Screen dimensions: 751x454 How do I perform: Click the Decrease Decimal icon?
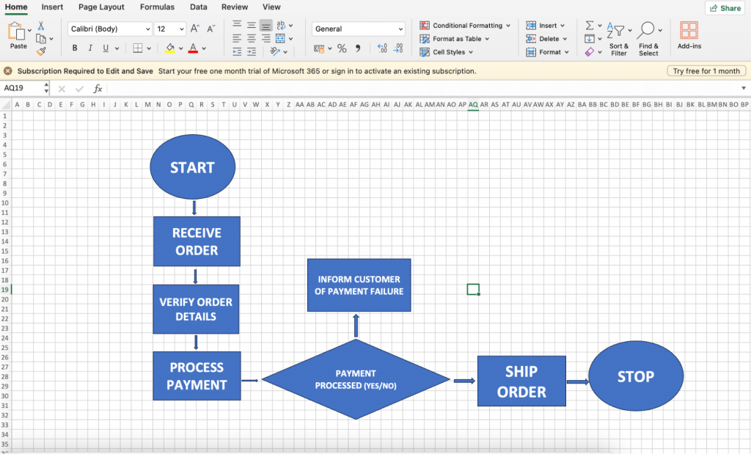[x=398, y=48]
